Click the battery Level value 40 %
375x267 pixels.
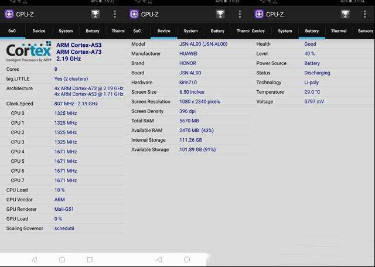click(309, 53)
